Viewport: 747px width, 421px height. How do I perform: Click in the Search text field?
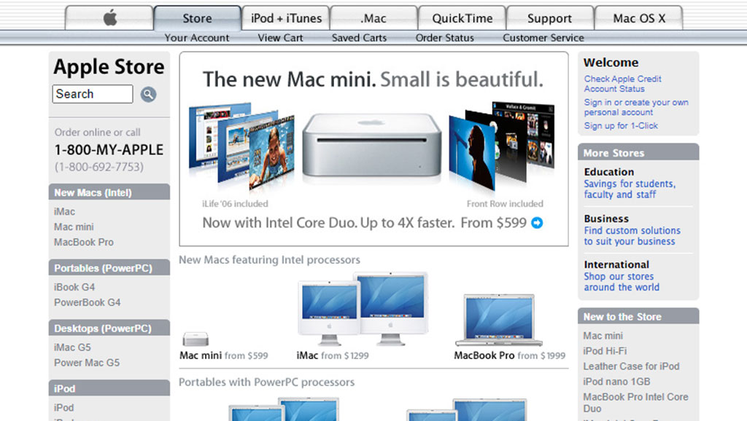pos(92,94)
